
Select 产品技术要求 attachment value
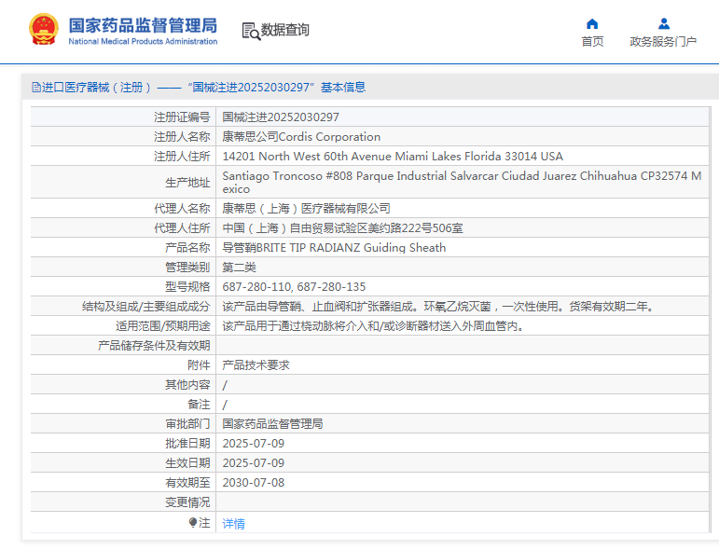[256, 365]
